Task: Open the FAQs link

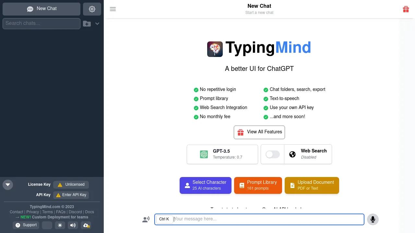Action: click(x=61, y=212)
